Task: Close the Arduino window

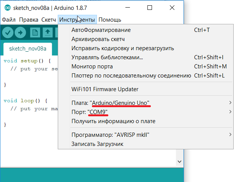Action: coord(172,8)
